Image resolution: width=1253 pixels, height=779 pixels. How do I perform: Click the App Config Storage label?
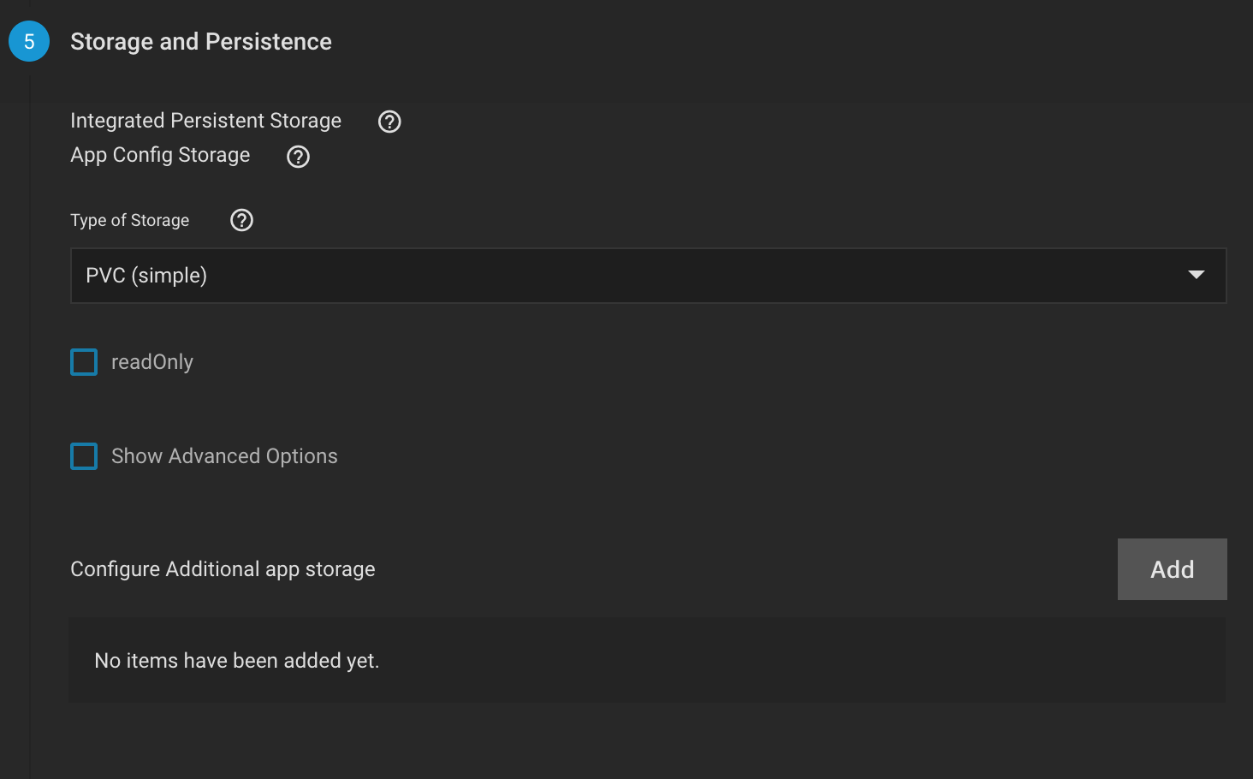point(160,155)
